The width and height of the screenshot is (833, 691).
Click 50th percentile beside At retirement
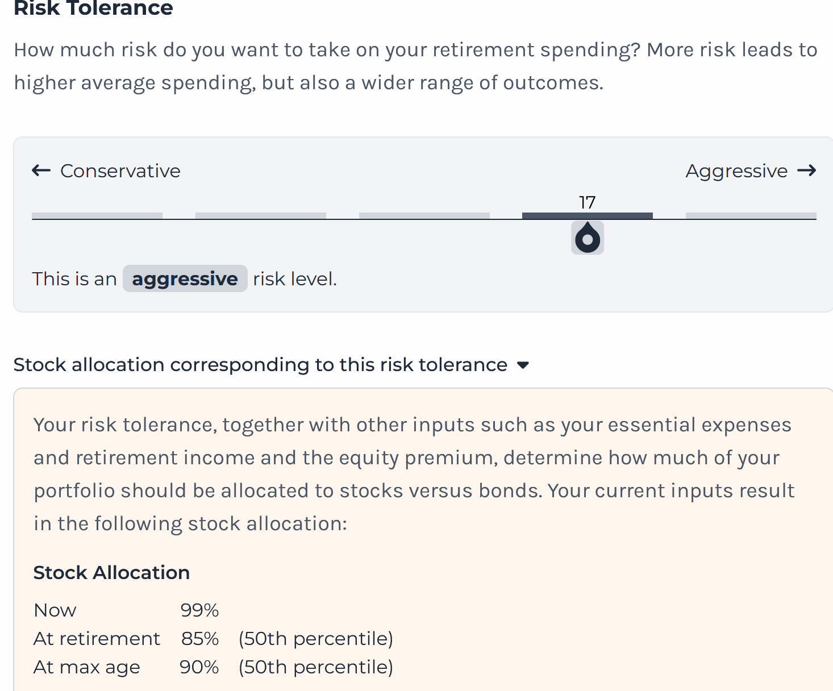point(316,639)
